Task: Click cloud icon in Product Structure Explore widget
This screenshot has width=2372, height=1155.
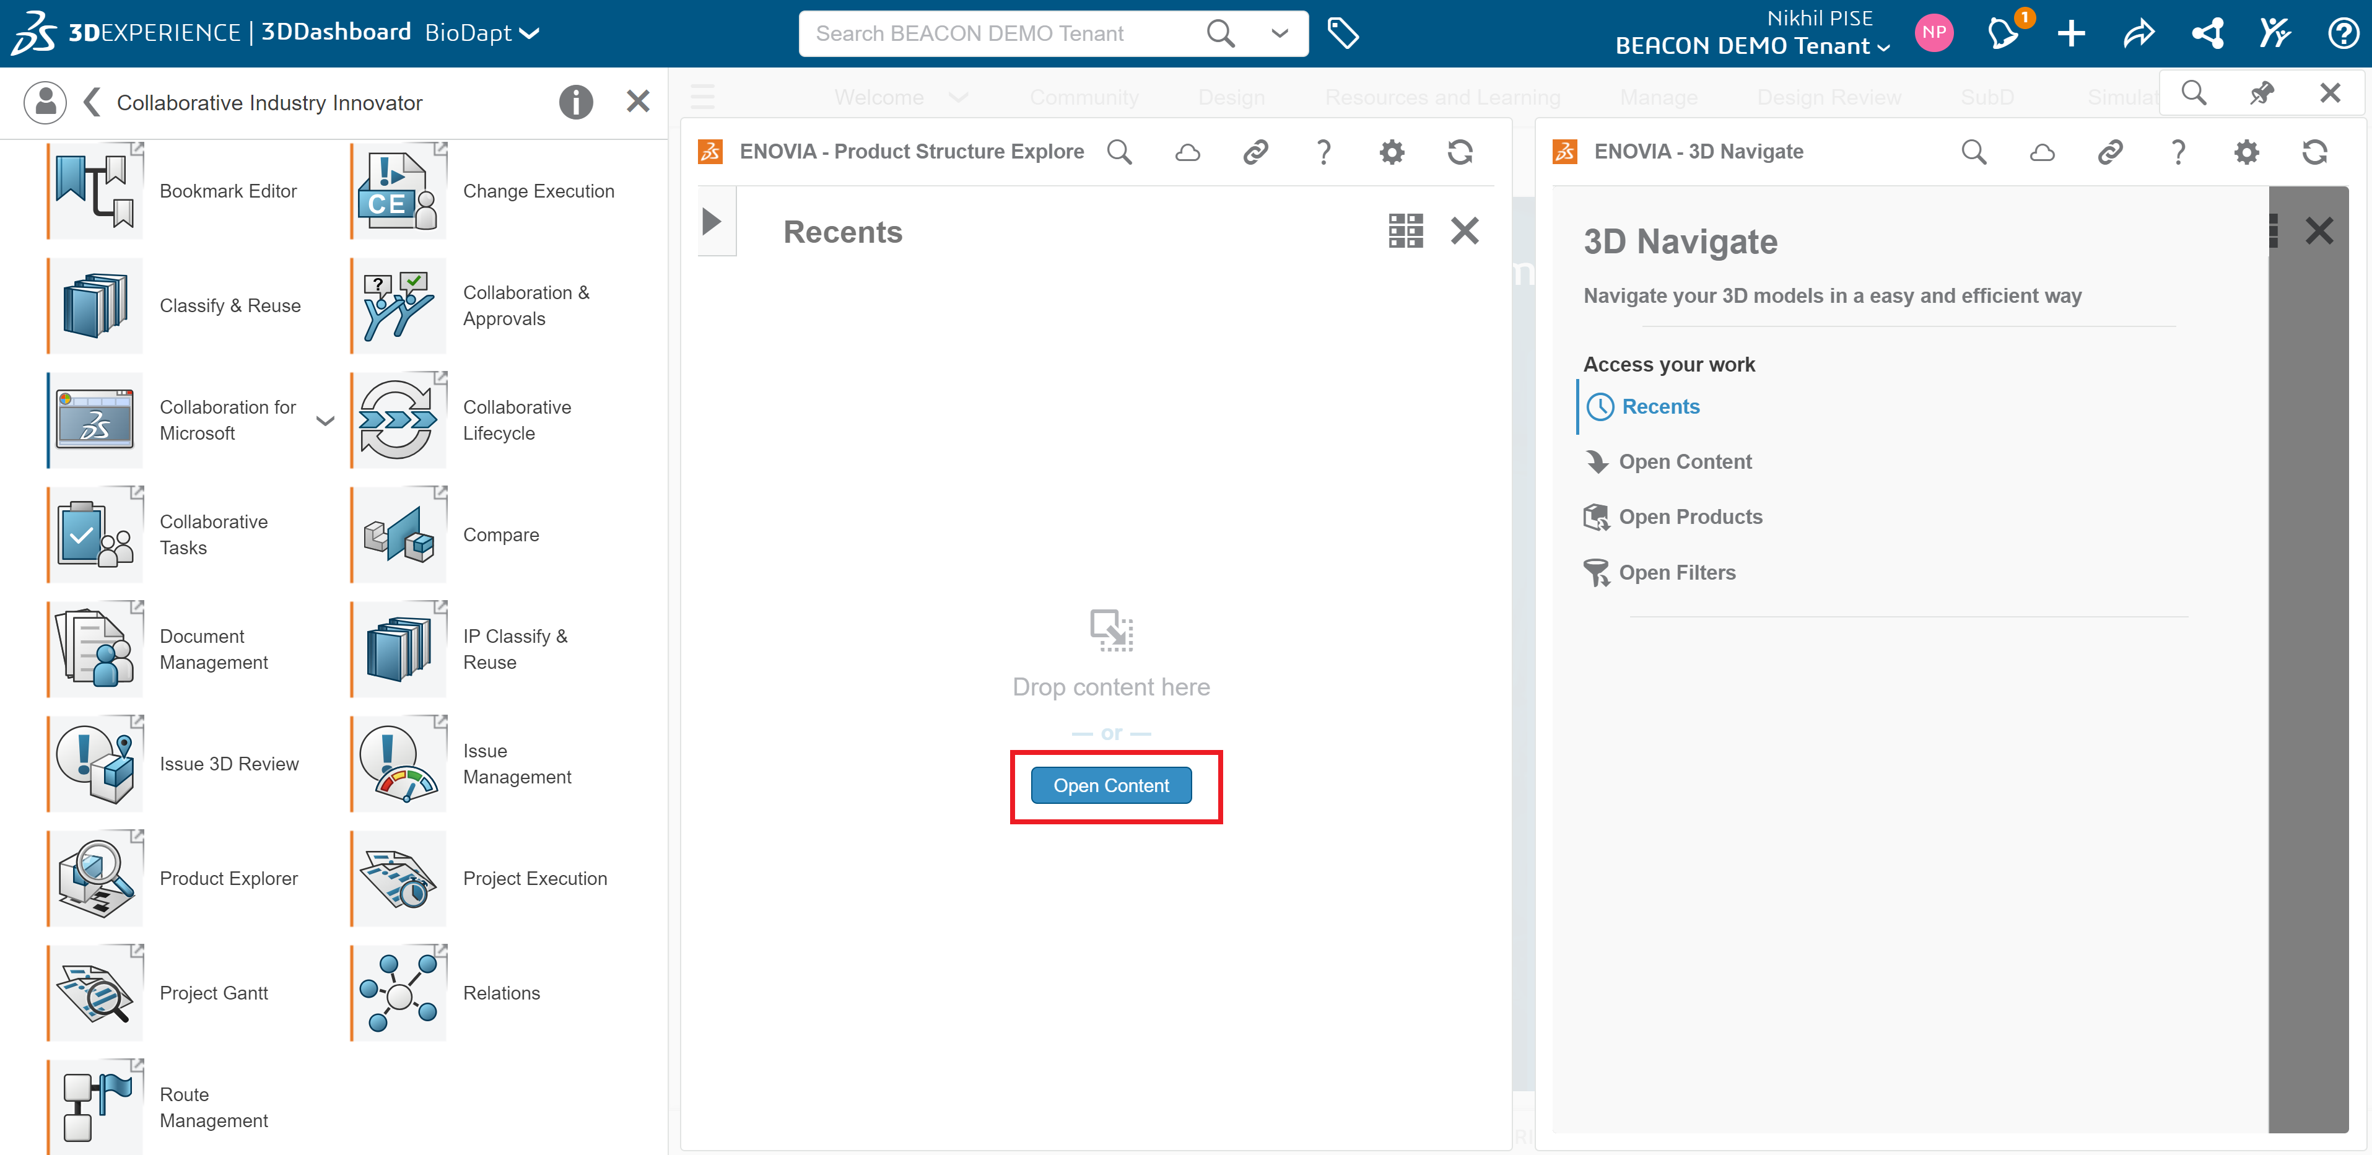Action: click(x=1188, y=152)
